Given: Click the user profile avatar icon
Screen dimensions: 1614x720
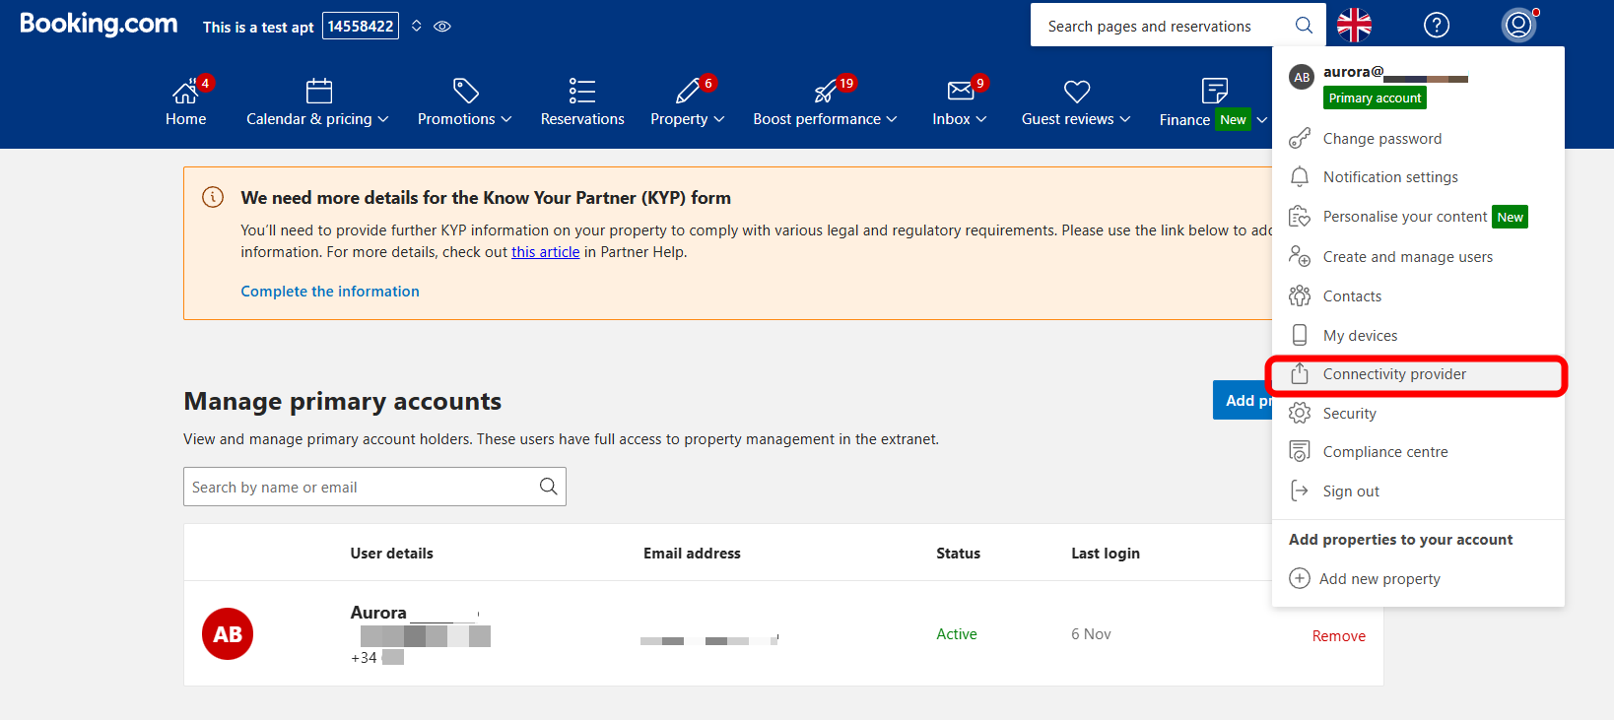Looking at the screenshot, I should (x=1517, y=26).
